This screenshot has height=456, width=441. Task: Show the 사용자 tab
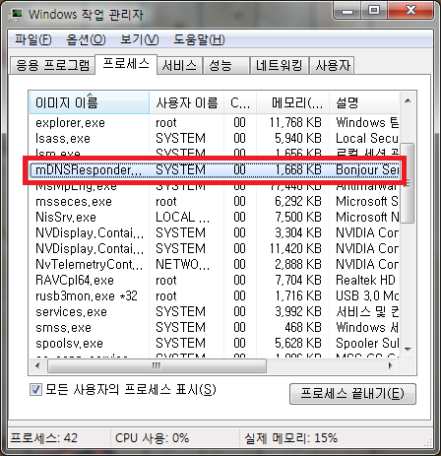[332, 65]
